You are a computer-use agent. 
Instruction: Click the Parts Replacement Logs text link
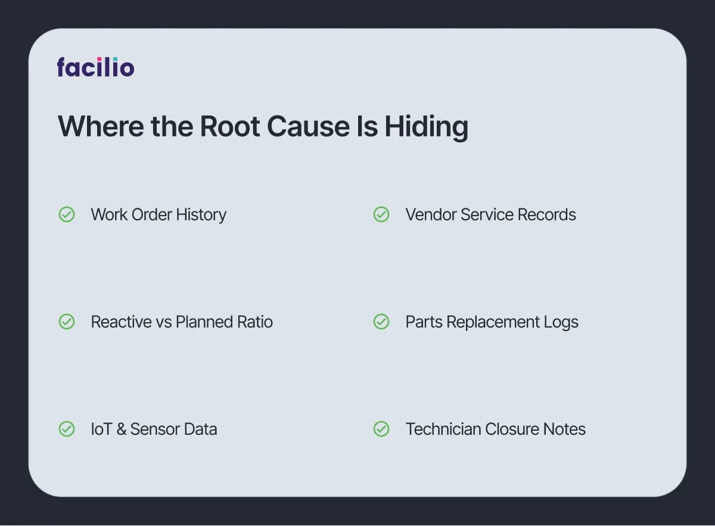click(x=492, y=322)
